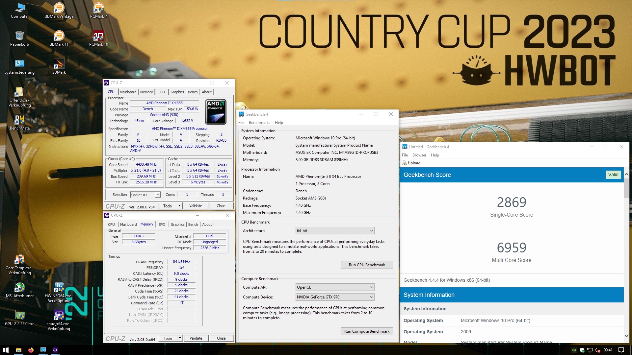This screenshot has width=632, height=355.
Task: Open the Architecture 64-bit dropdown
Action: pos(335,231)
